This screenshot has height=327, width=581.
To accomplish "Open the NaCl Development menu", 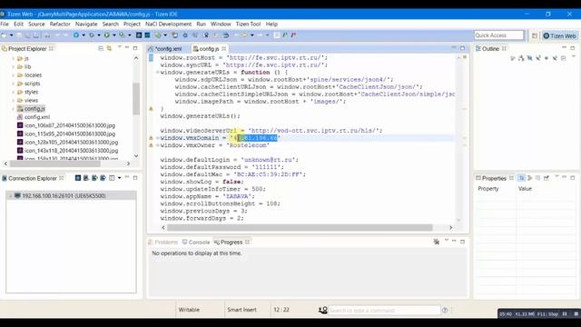I will [168, 25].
